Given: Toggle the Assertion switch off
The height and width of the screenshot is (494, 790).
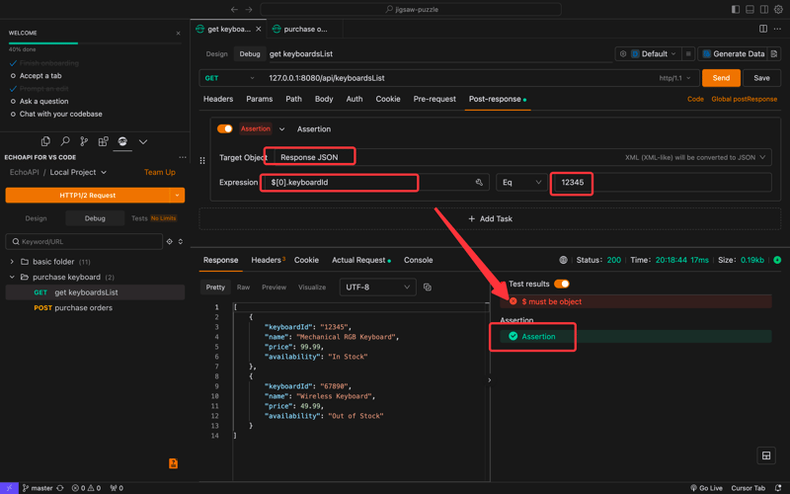Looking at the screenshot, I should click(x=225, y=128).
